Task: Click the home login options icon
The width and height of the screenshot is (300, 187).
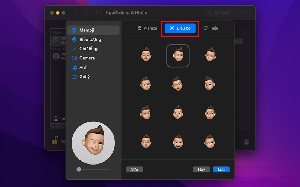Action: pyautogui.click(x=56, y=118)
